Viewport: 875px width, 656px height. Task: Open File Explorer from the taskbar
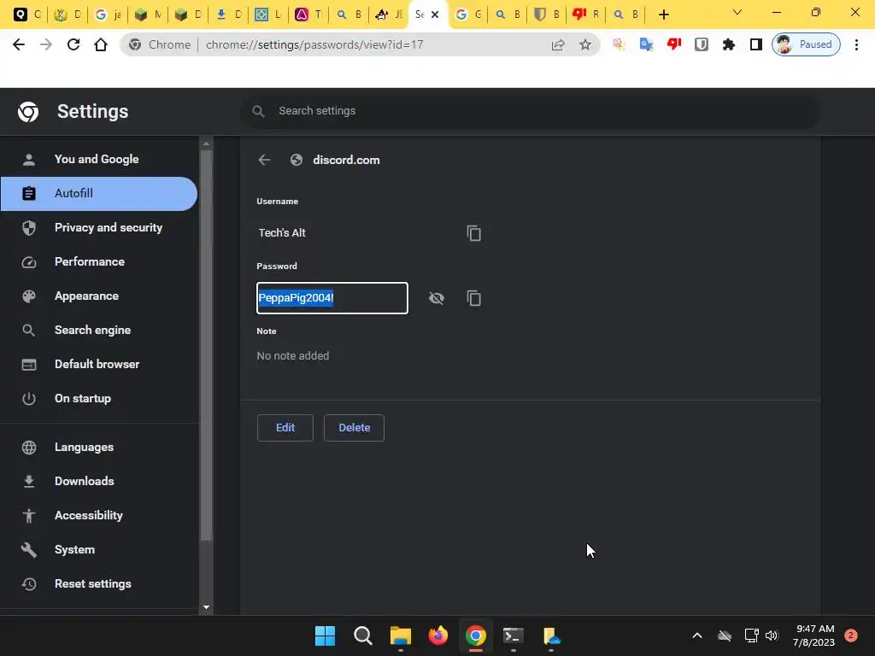[x=401, y=635]
